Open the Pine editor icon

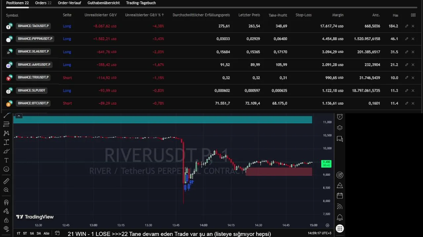[340, 185]
